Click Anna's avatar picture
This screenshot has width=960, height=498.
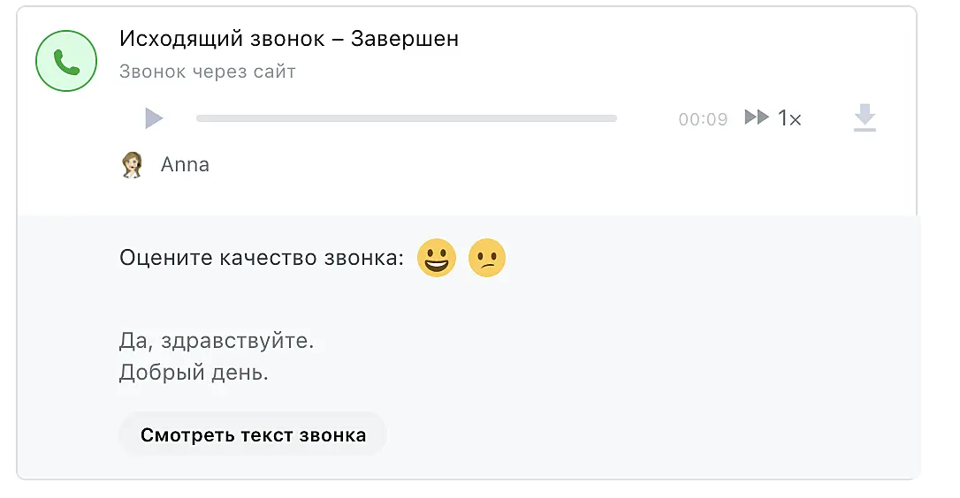pyautogui.click(x=132, y=164)
